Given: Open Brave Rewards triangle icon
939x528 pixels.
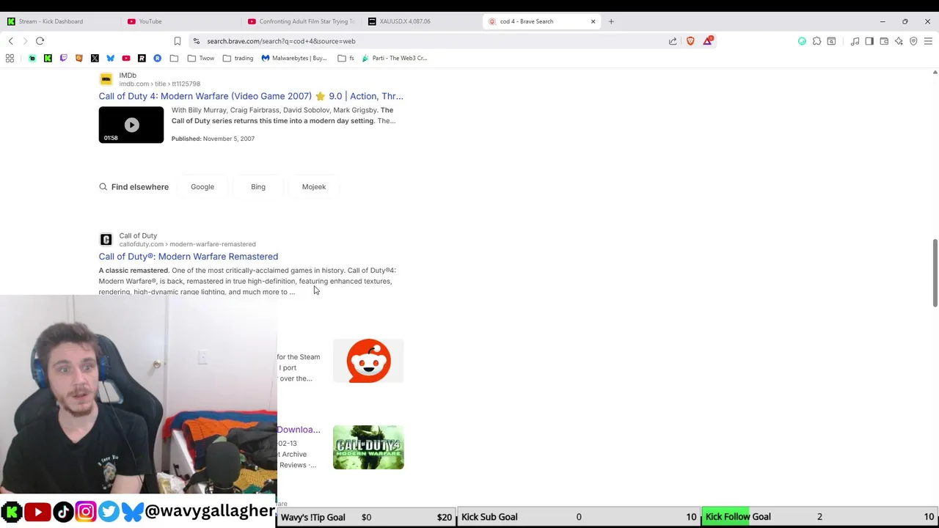Looking at the screenshot, I should 708,41.
